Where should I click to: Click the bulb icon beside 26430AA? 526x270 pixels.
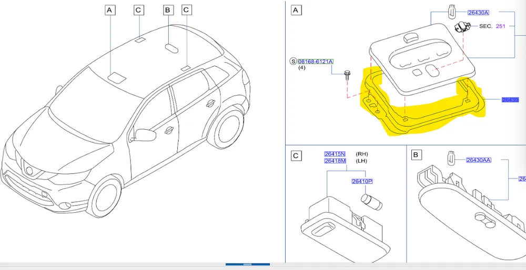[x=451, y=158]
